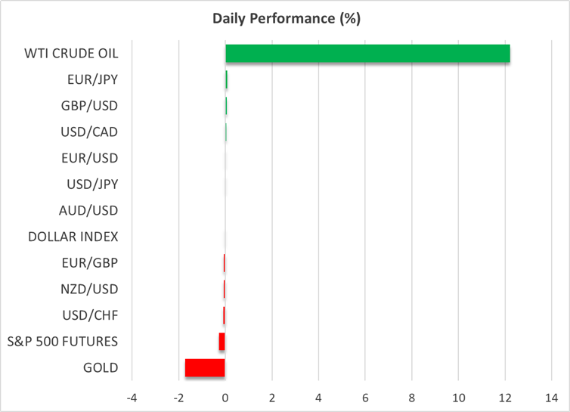Select the AUD/USD label
The width and height of the screenshot is (570, 412).
88,211
